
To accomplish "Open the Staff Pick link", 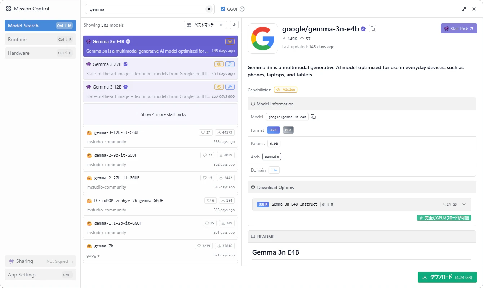I will coord(458,28).
